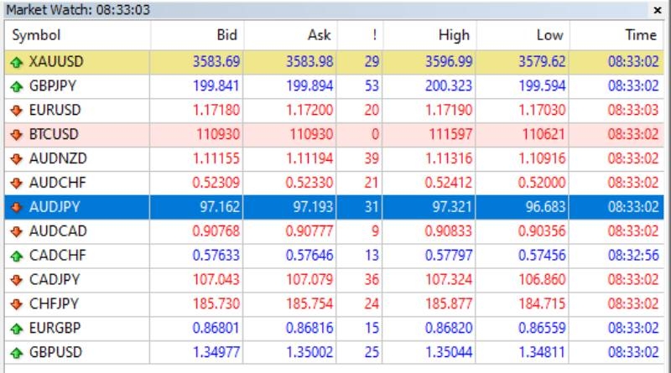The height and width of the screenshot is (373, 671).
Task: Click the green up arrow beside XAUUSD
Action: point(17,61)
